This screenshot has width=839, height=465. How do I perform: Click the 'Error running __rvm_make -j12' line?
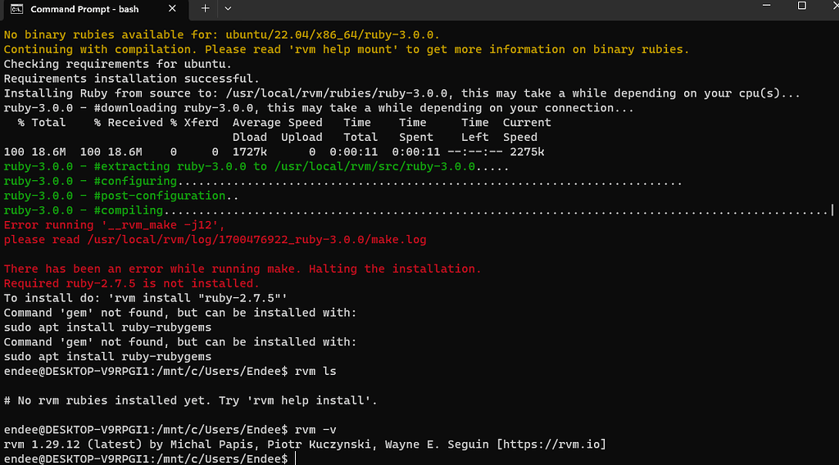point(115,225)
